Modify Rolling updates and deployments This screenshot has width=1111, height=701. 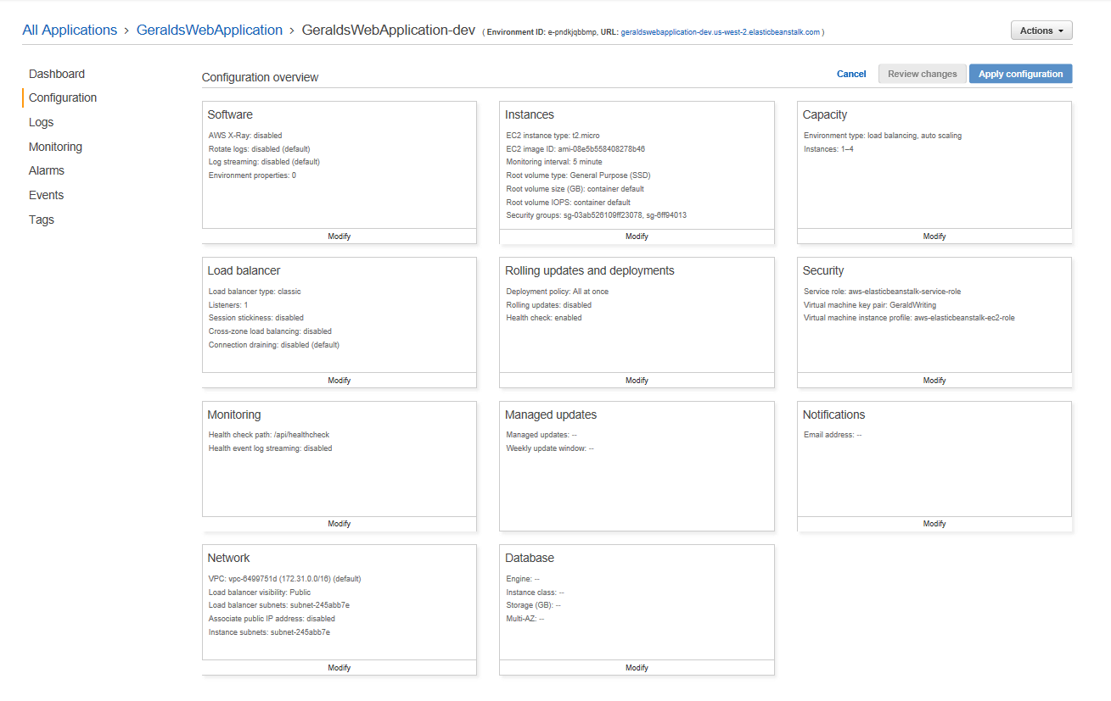pyautogui.click(x=637, y=381)
